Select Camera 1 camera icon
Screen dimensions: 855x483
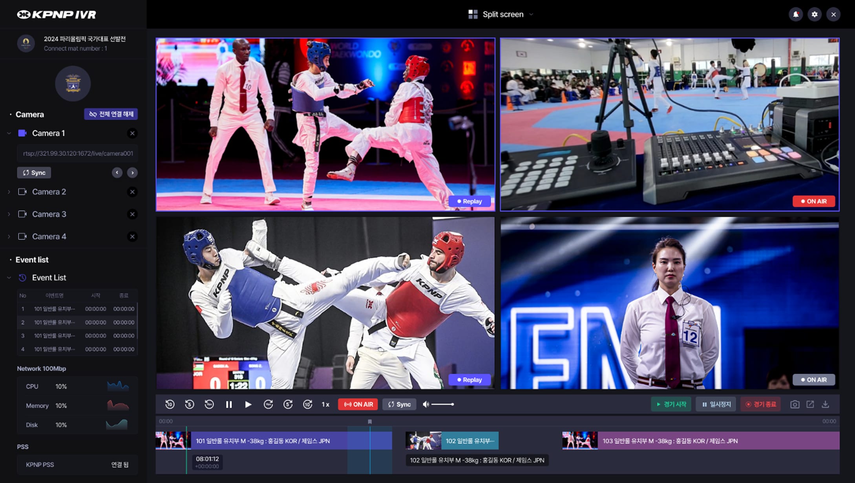point(22,133)
